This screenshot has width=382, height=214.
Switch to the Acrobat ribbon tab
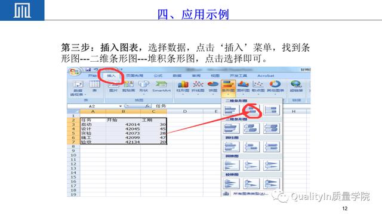pos(266,75)
